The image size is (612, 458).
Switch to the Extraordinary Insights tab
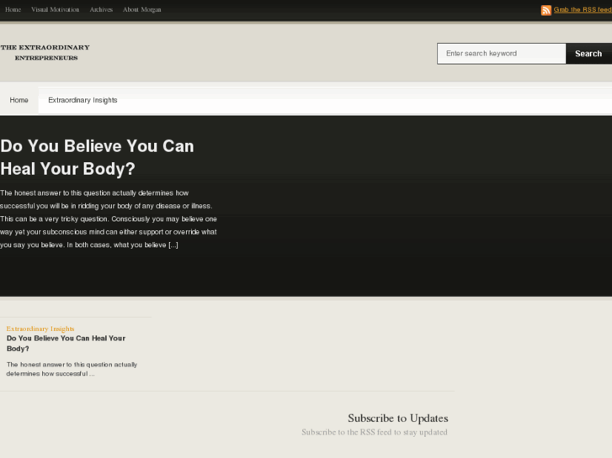[82, 100]
